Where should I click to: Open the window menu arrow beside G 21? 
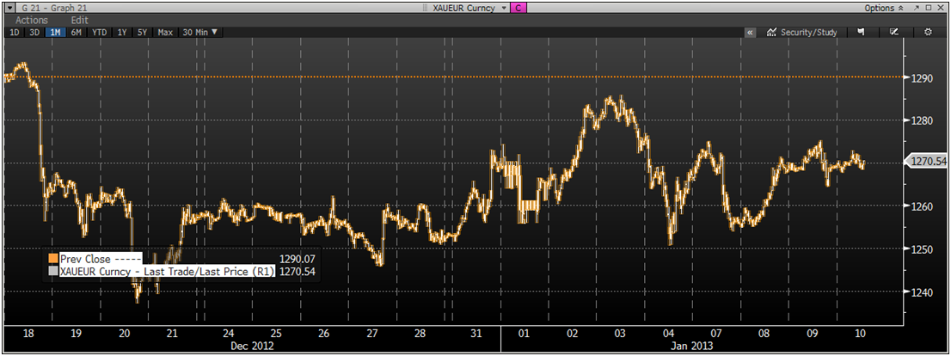[x=10, y=9]
